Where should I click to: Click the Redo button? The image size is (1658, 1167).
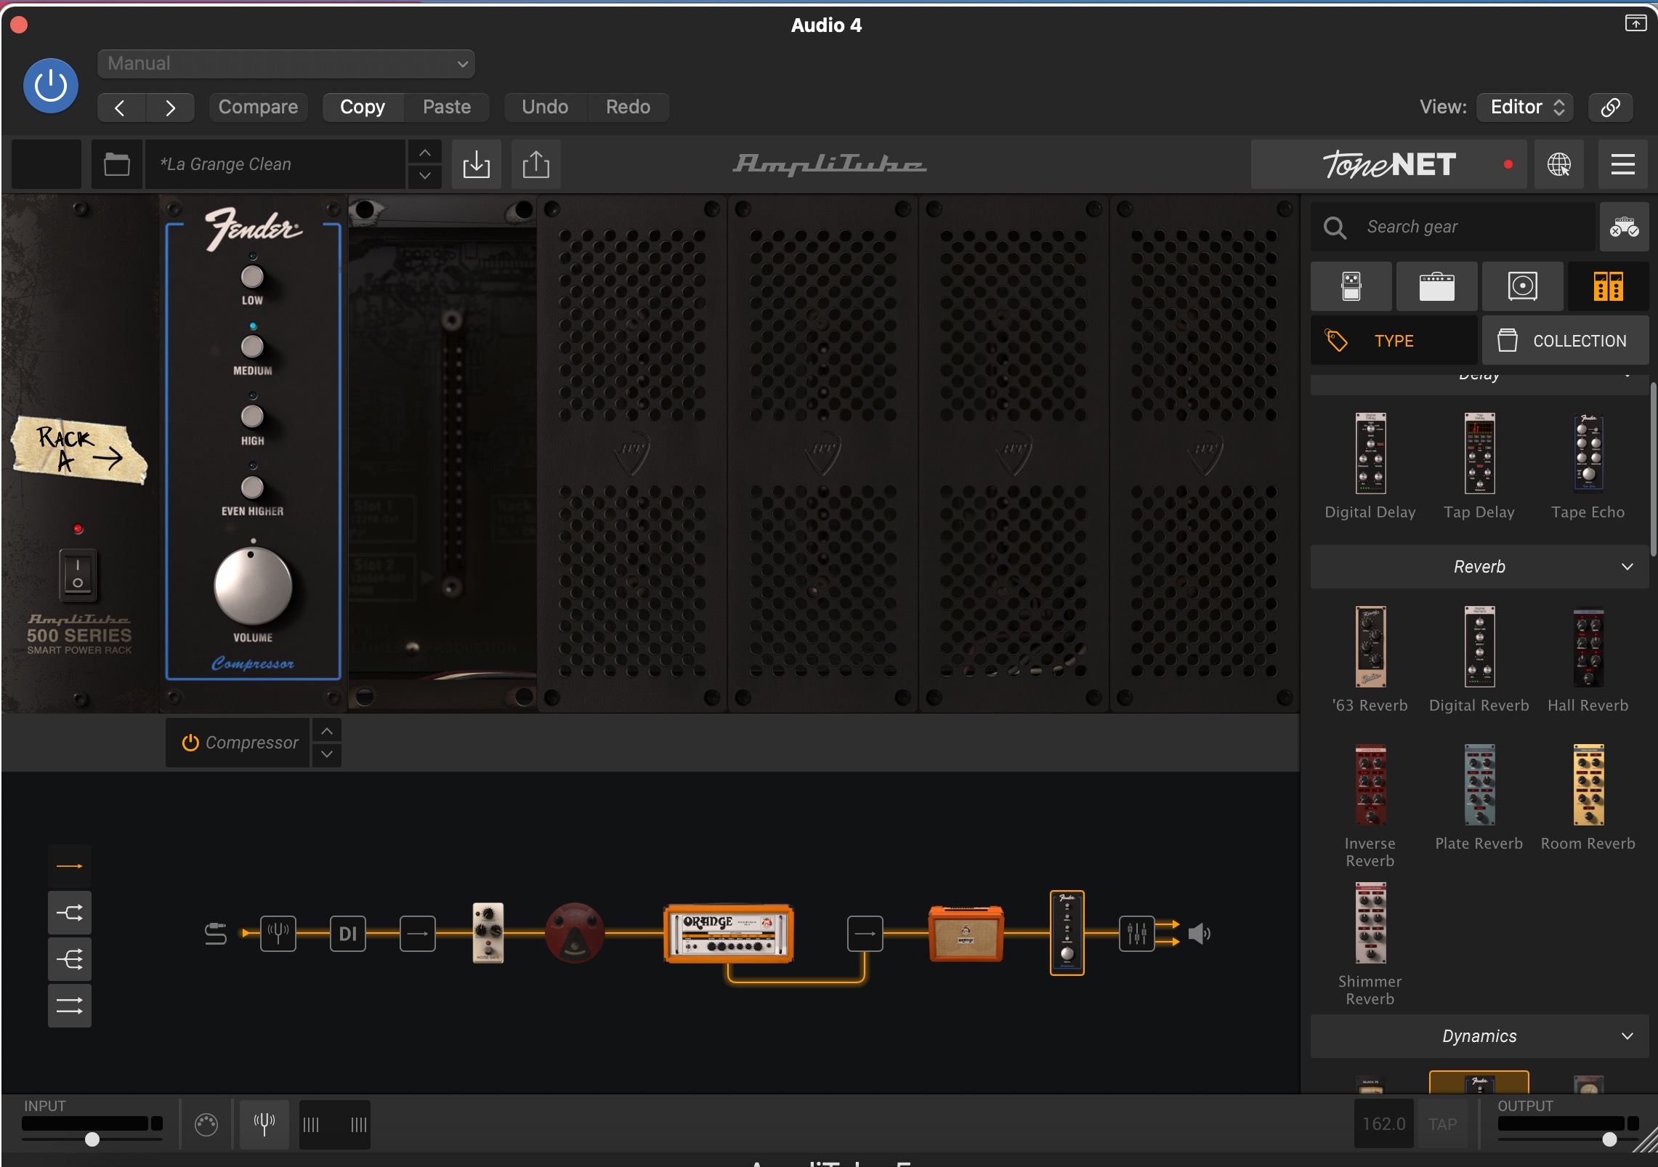[x=628, y=107]
